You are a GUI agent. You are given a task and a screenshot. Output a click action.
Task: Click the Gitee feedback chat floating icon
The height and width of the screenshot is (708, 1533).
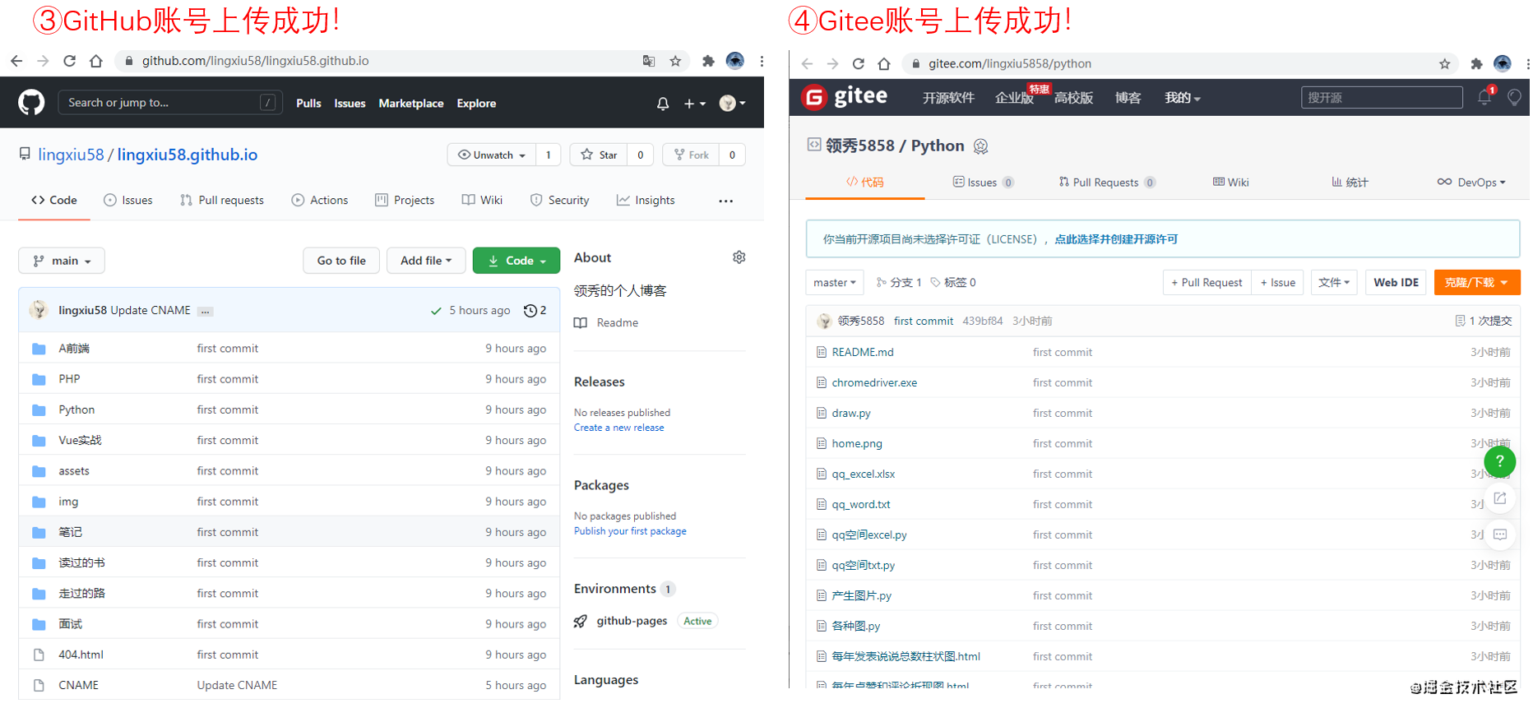(1500, 534)
